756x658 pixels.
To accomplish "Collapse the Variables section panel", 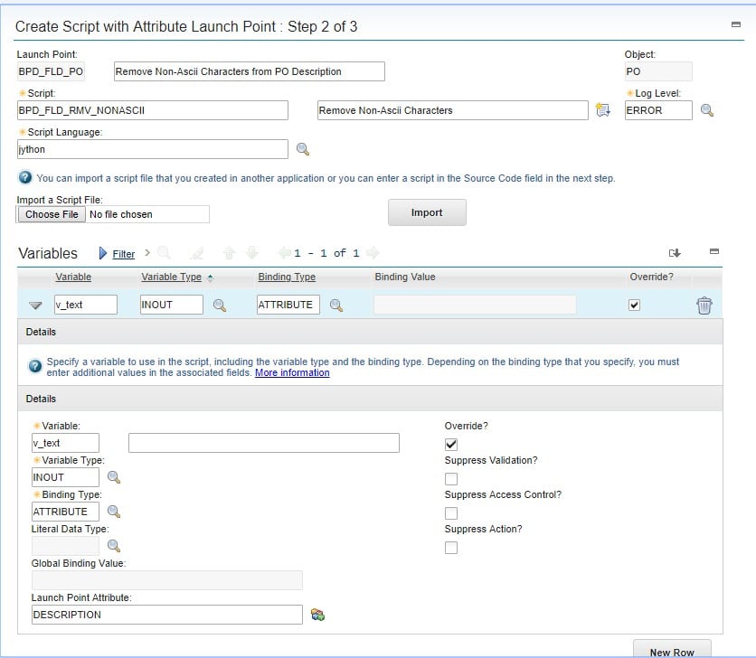I will pyautogui.click(x=713, y=253).
